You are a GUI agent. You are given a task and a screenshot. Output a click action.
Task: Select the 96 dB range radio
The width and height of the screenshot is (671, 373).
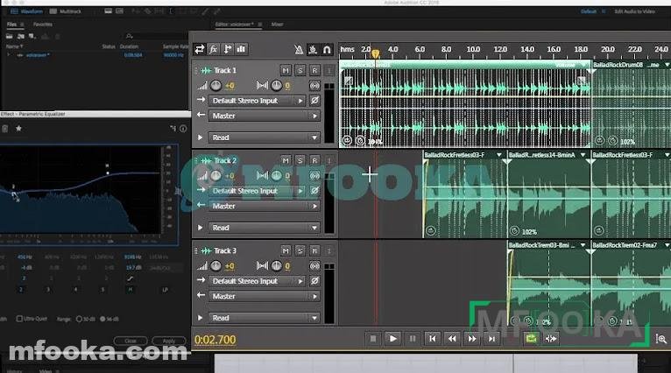[102, 319]
